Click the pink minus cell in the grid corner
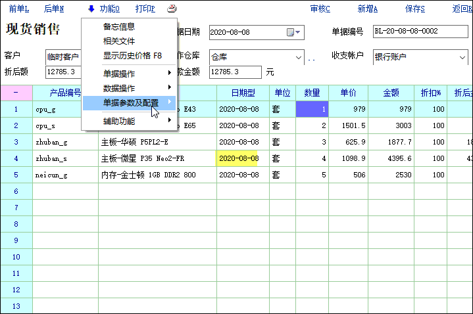Viewport: 473px width, 314px height. (x=16, y=93)
